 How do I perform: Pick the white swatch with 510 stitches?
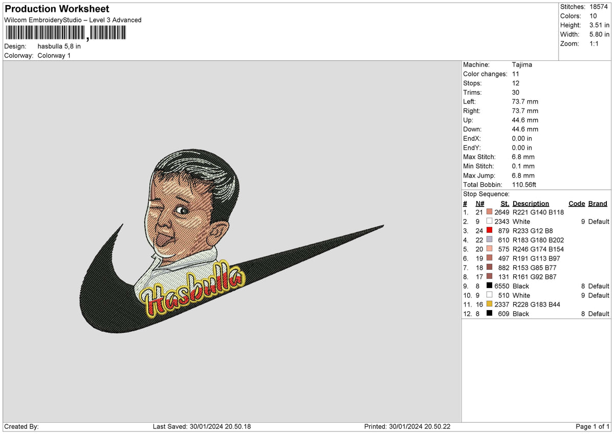[x=490, y=295]
